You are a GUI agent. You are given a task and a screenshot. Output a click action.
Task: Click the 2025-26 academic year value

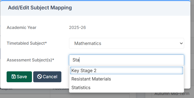(77, 27)
